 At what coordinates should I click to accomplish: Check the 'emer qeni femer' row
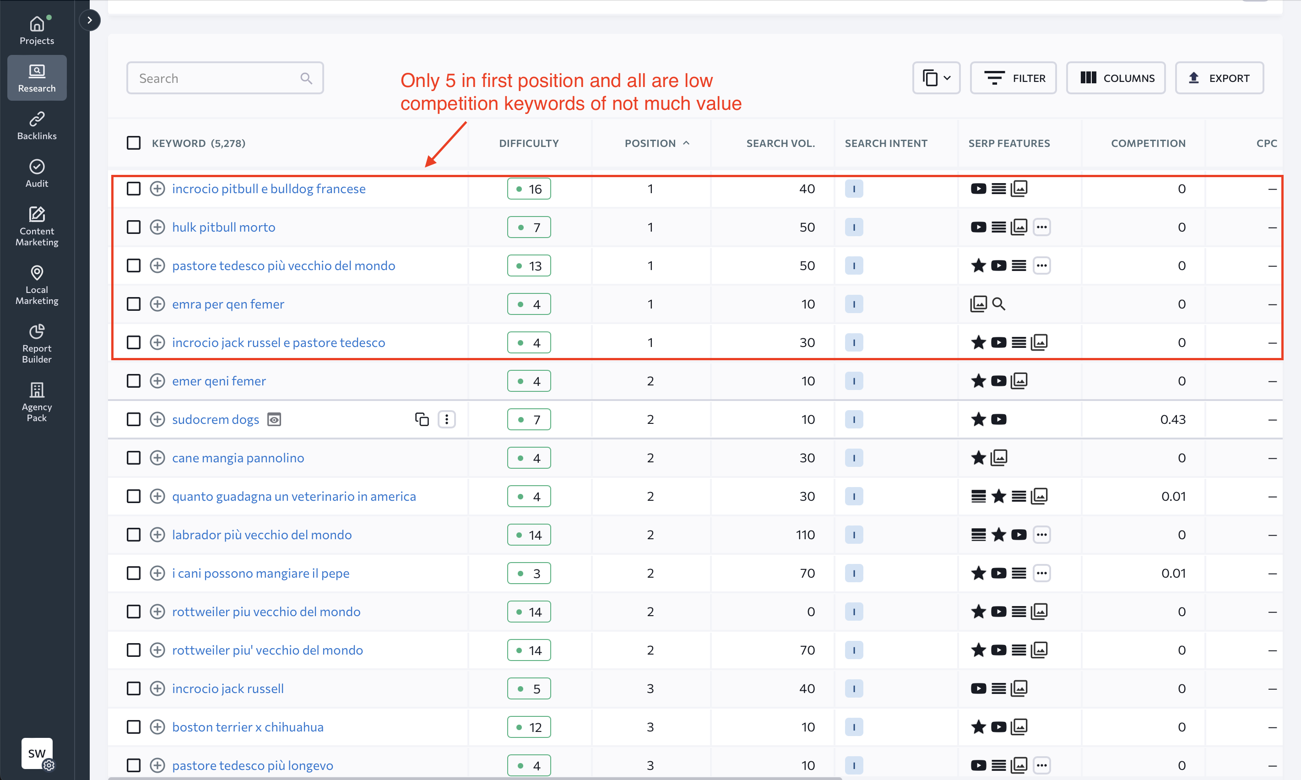coord(134,380)
